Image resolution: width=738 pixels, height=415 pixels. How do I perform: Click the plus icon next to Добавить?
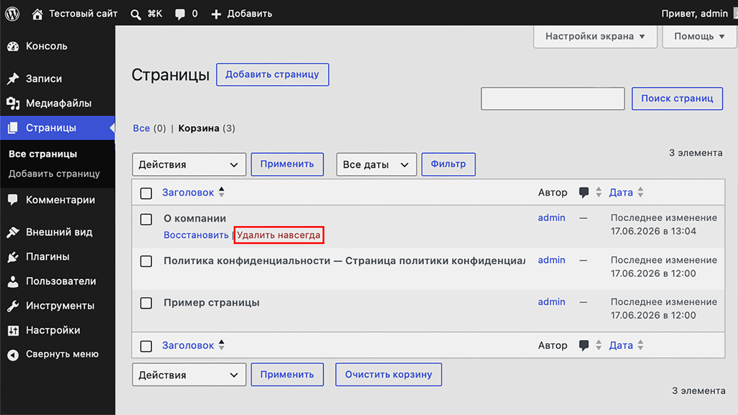216,14
